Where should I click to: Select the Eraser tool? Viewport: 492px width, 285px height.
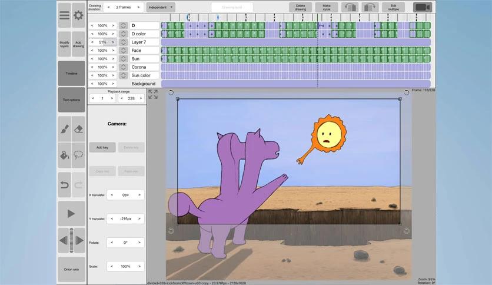(x=78, y=128)
